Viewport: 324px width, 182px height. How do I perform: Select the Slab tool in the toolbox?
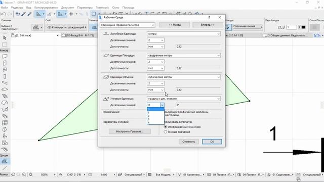(5, 89)
